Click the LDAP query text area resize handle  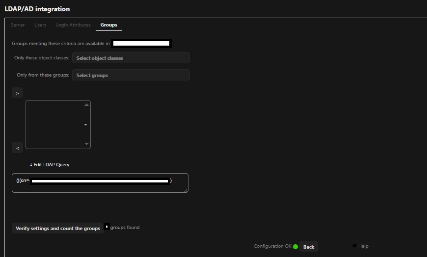pos(187,190)
